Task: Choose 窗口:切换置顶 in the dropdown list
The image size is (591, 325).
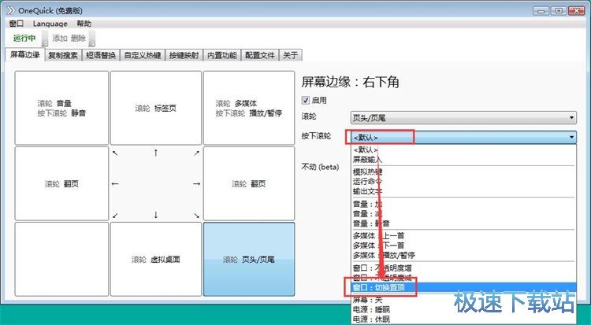Action: [x=463, y=288]
